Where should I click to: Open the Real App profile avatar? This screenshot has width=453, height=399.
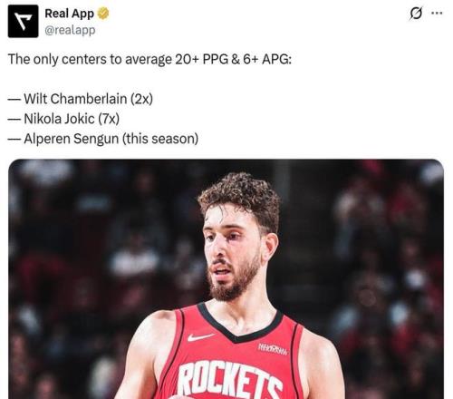coord(23,22)
